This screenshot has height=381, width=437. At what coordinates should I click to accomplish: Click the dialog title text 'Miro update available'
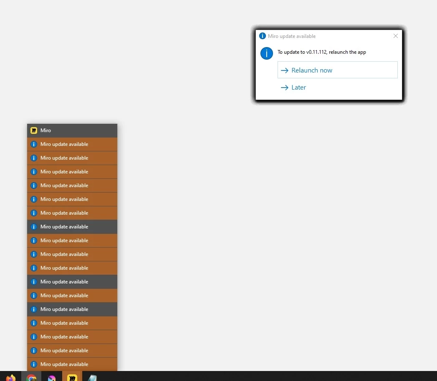pyautogui.click(x=292, y=36)
